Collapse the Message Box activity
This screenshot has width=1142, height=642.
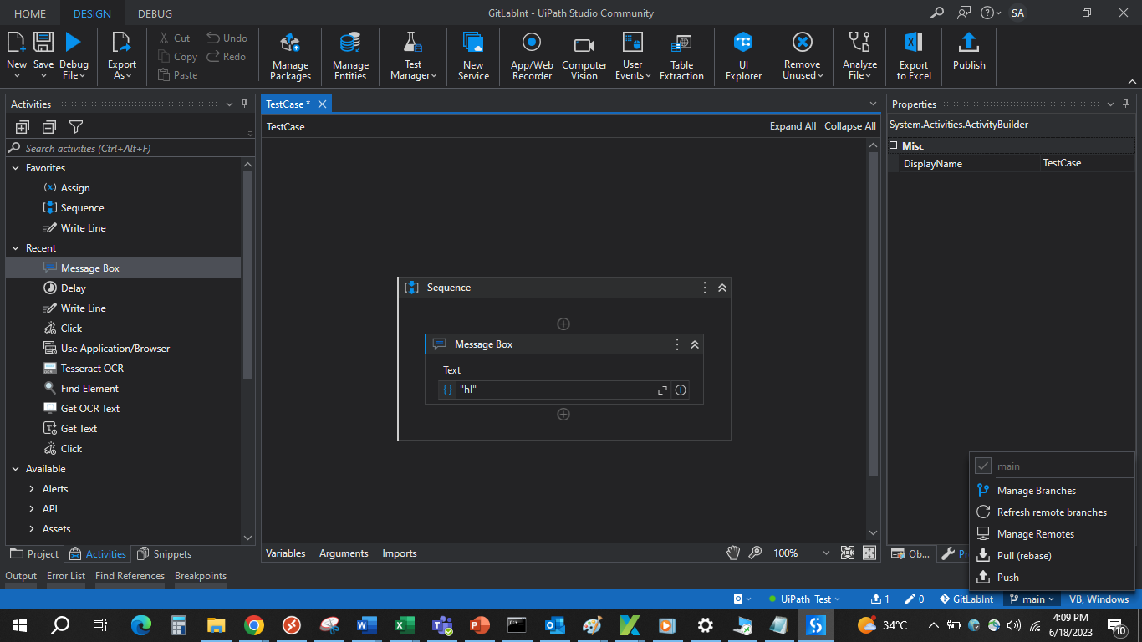(694, 344)
